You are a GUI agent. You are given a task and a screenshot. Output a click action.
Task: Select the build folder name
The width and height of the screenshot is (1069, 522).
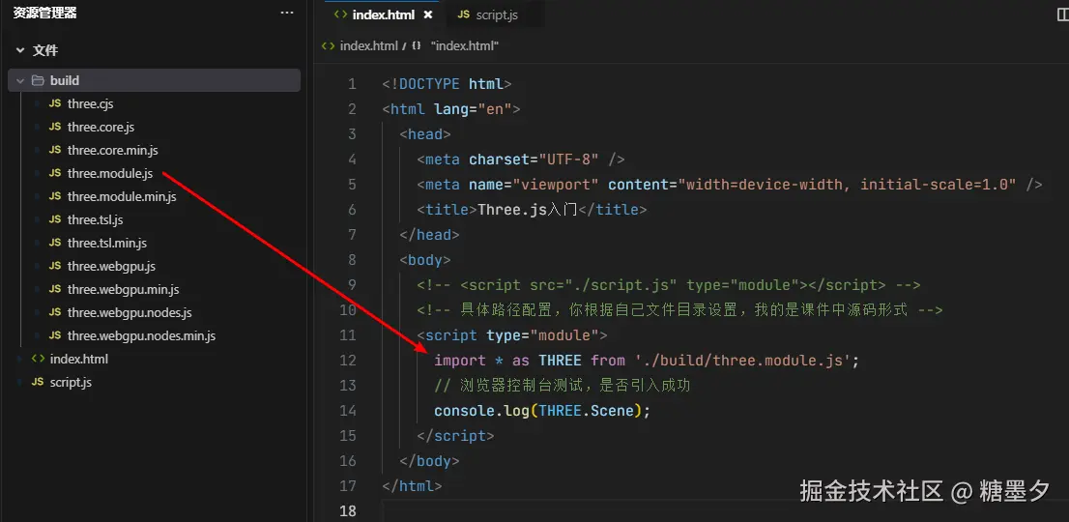pyautogui.click(x=65, y=80)
